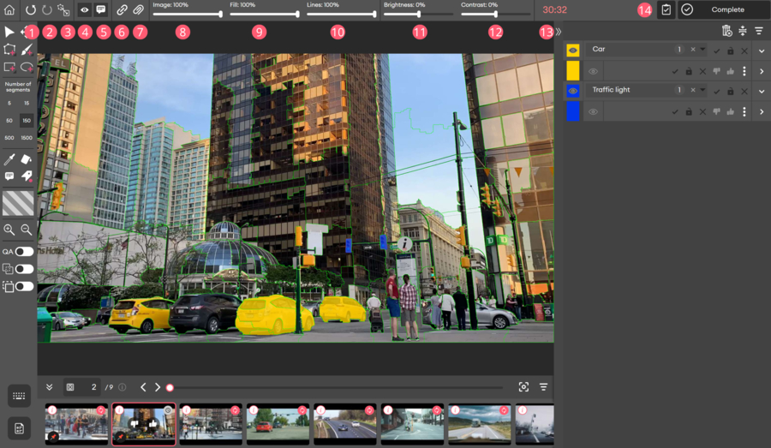Select the lasso add tool
Screen dimensions: 771x448
(27, 67)
